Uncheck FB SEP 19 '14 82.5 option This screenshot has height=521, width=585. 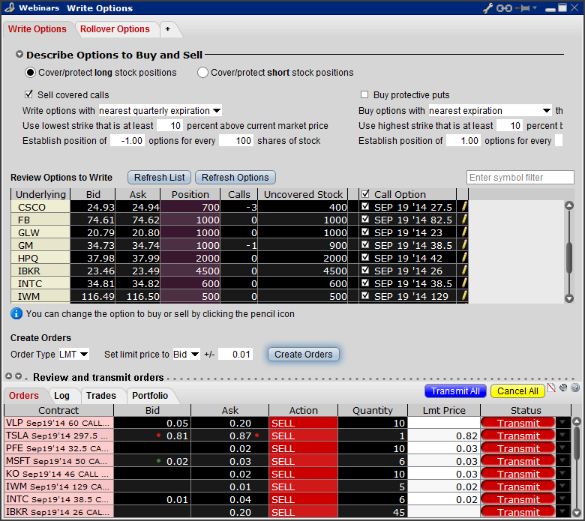click(x=366, y=219)
